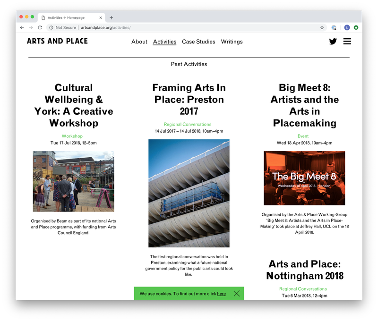Open Framing Arts In Place: Preston 2017
Viewport: 378px width, 321px height.
click(x=189, y=99)
